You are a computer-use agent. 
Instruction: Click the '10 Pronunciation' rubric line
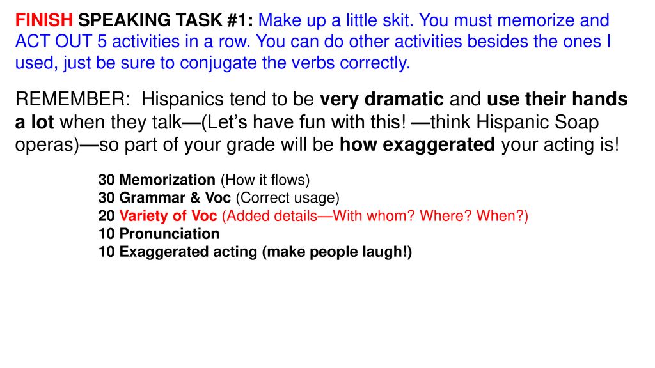point(159,234)
